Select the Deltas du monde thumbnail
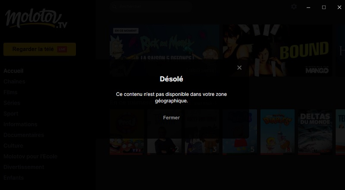 [x=315, y=132]
